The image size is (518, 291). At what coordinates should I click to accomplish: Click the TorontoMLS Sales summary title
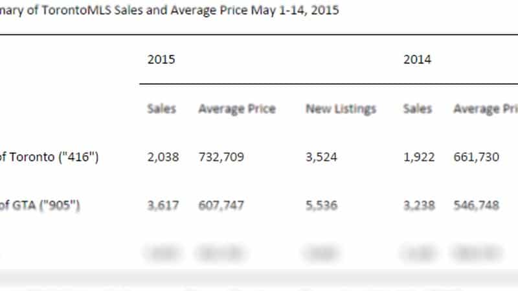coord(170,10)
